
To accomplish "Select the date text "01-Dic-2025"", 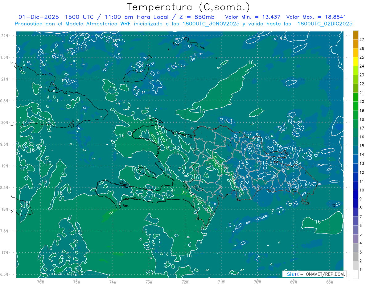I will point(39,17).
